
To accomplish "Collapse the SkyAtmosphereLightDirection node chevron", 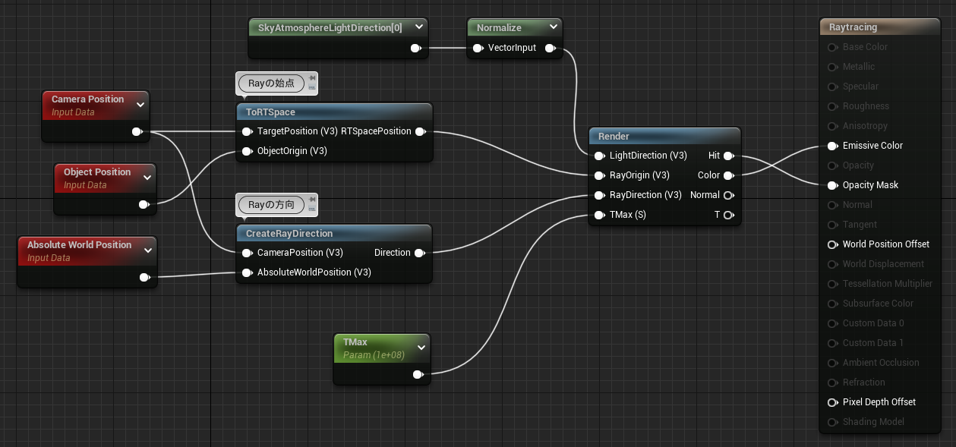I will [418, 27].
